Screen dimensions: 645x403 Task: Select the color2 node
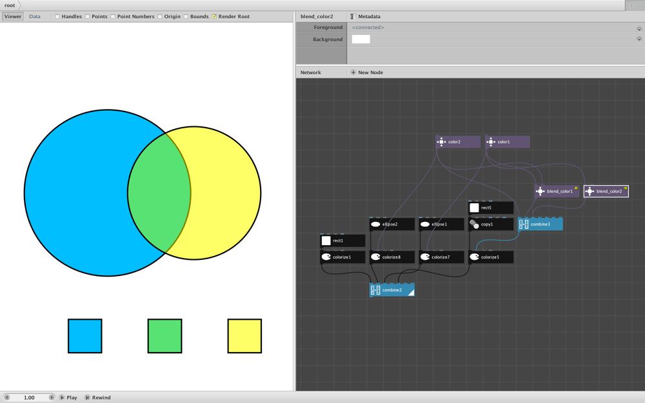coord(458,142)
